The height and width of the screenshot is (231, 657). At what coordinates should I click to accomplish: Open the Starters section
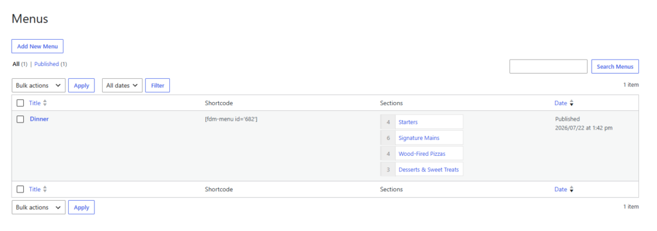[408, 122]
